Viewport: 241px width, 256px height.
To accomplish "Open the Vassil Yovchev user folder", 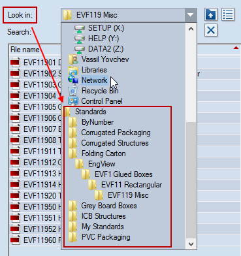I will [x=99, y=59].
